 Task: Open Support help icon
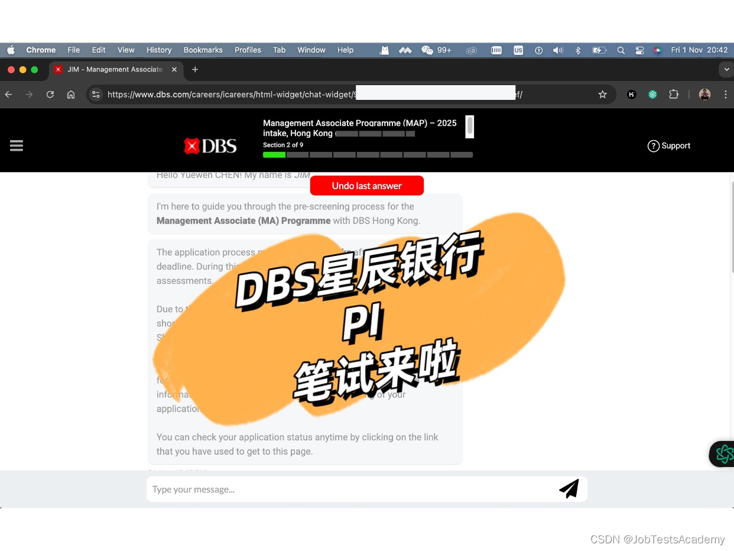pos(653,146)
